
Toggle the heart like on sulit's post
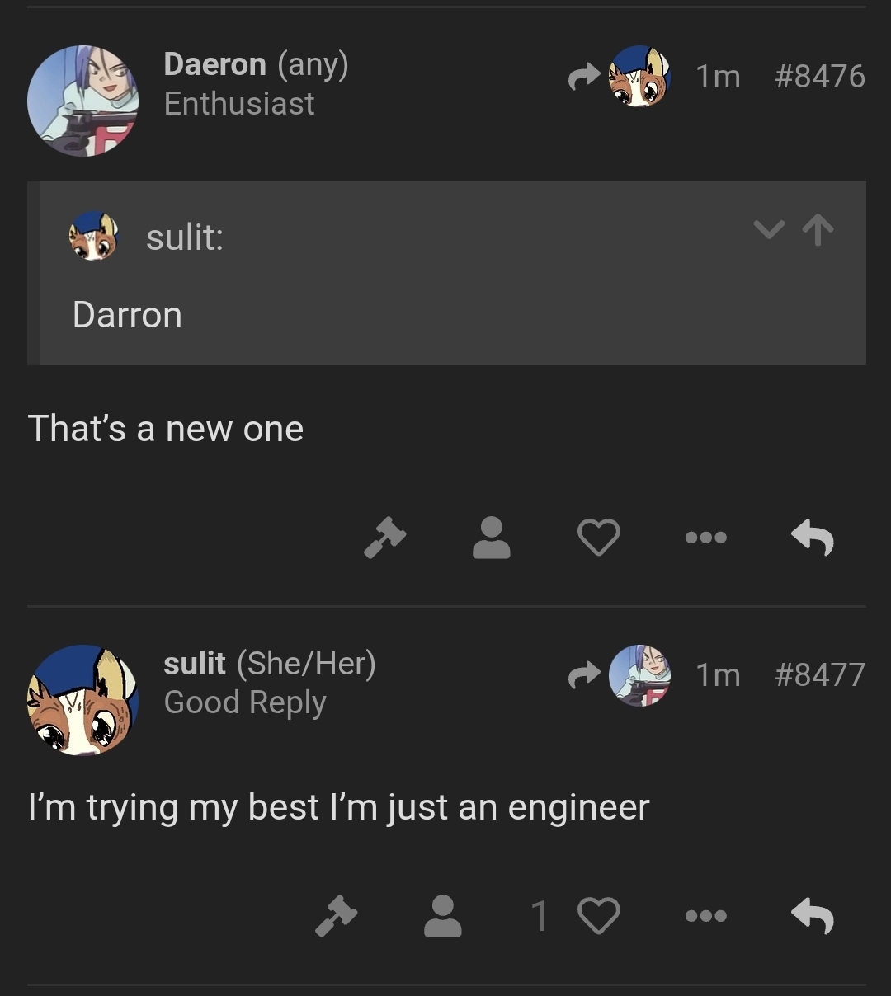pyautogui.click(x=598, y=916)
